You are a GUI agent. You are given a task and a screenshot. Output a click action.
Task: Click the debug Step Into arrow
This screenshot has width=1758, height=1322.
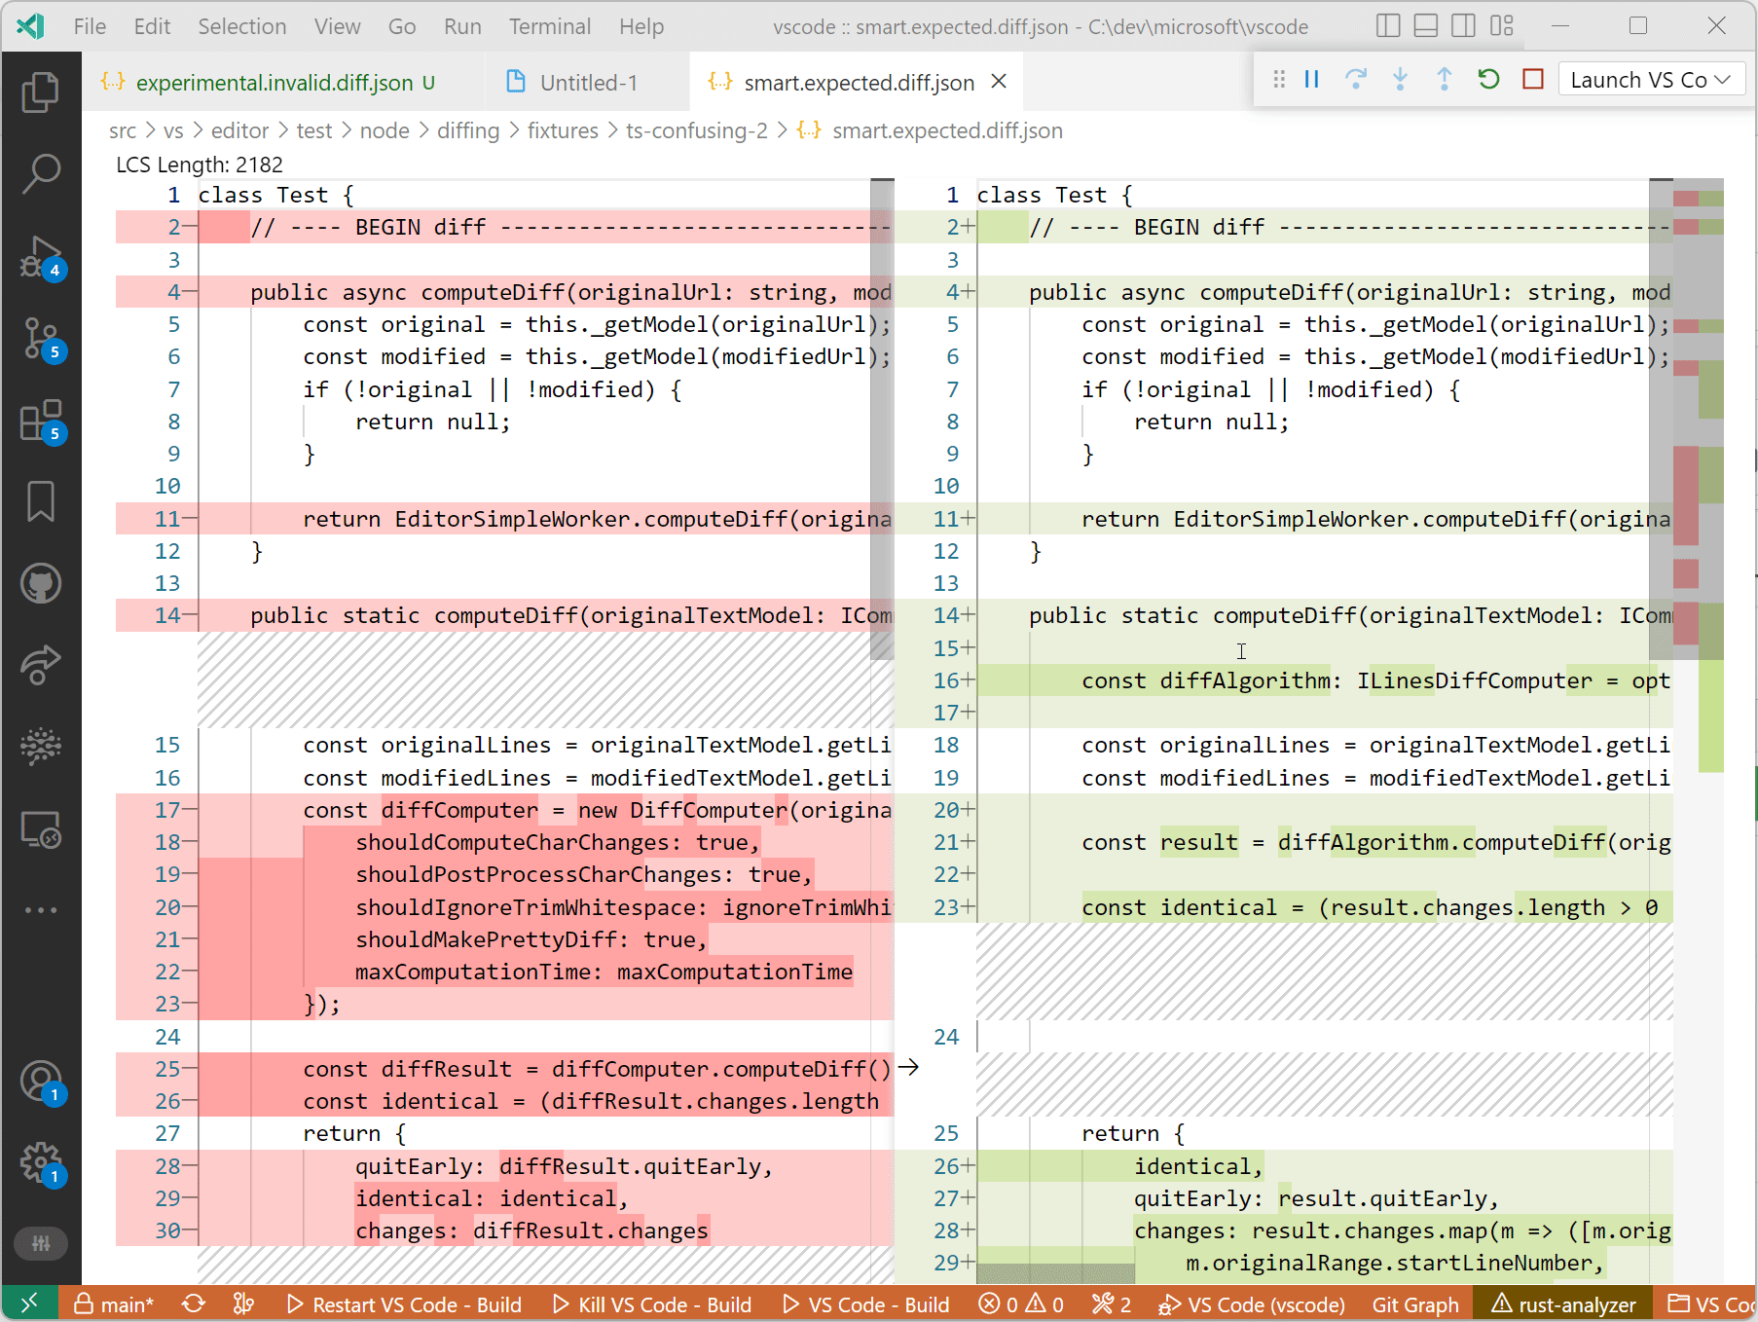(x=1400, y=80)
